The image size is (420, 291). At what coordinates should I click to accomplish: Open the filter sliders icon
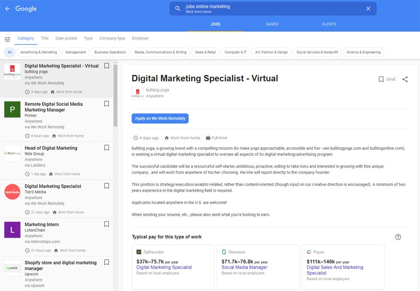8,39
